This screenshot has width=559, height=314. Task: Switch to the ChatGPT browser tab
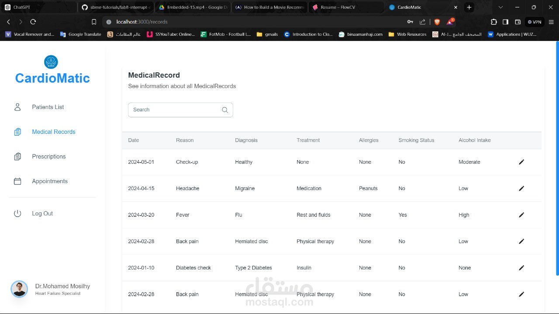(39, 7)
